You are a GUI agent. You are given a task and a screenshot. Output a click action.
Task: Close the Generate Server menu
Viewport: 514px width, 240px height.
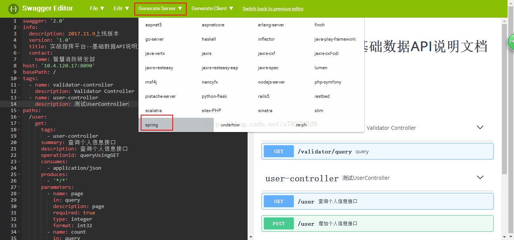(x=160, y=8)
